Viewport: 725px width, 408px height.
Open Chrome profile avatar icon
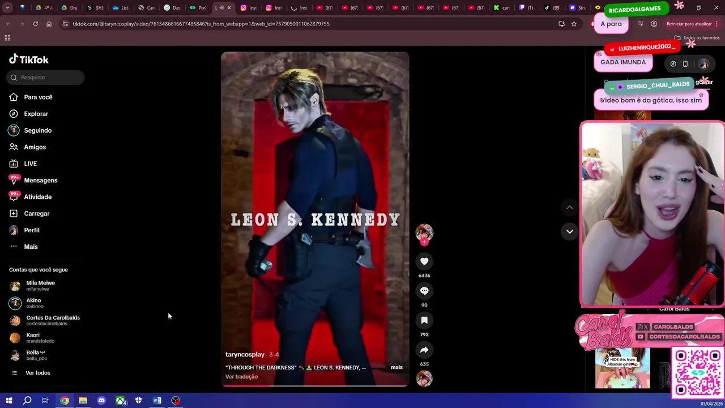pyautogui.click(x=654, y=24)
